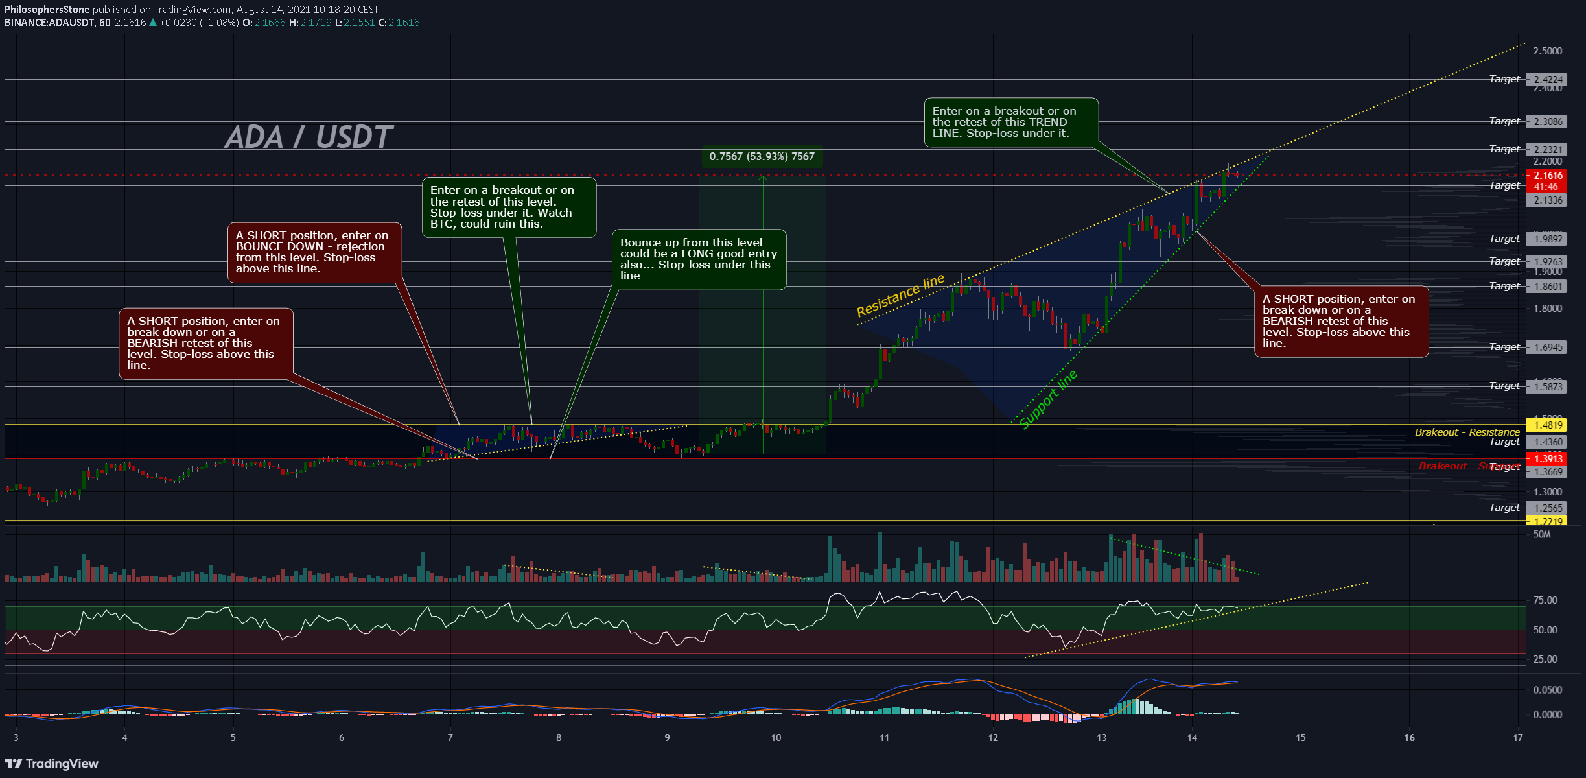Click the 'Brakeout - Resistance' yellow text
Image resolution: width=1586 pixels, height=778 pixels.
coord(1467,432)
